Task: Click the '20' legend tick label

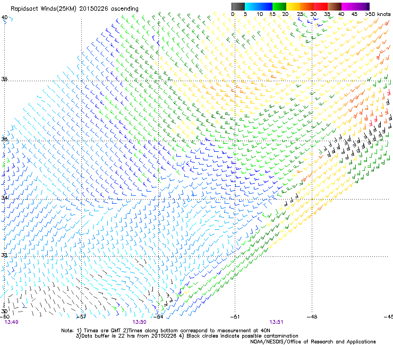Action: [285, 14]
